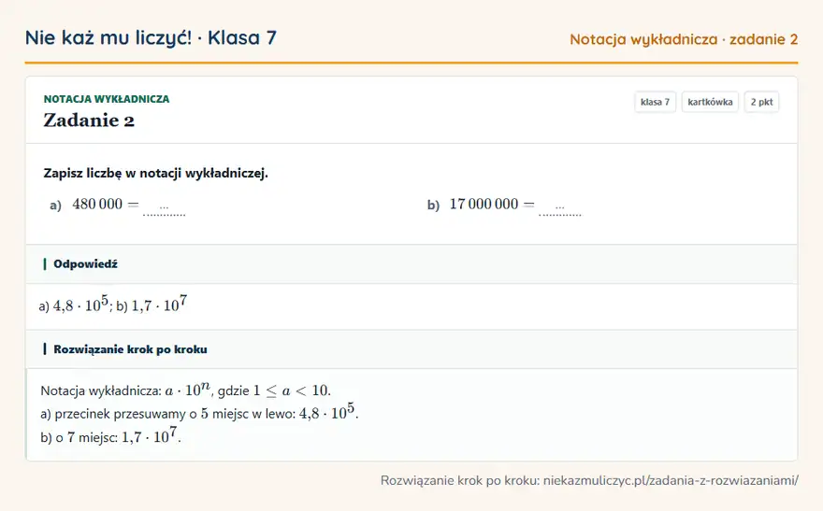Click 'Notacja wykładnicza · zadanie 2' header text
823x511 pixels.
(684, 39)
